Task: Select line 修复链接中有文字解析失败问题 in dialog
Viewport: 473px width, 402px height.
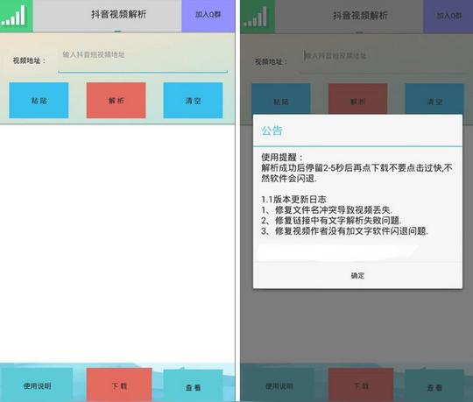Action: [331, 221]
